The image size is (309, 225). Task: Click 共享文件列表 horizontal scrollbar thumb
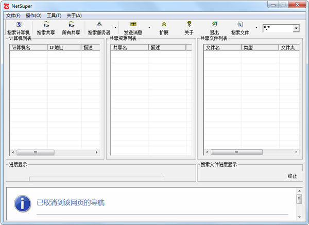point(236,152)
